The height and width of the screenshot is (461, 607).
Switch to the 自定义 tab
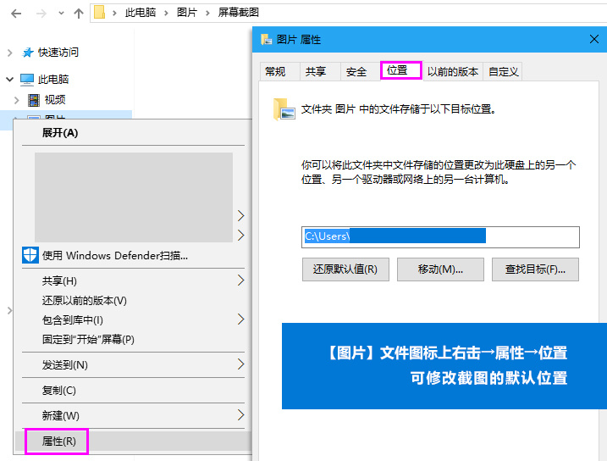[503, 72]
